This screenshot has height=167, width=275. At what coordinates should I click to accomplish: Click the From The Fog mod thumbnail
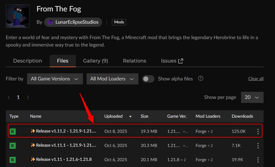tap(18, 16)
